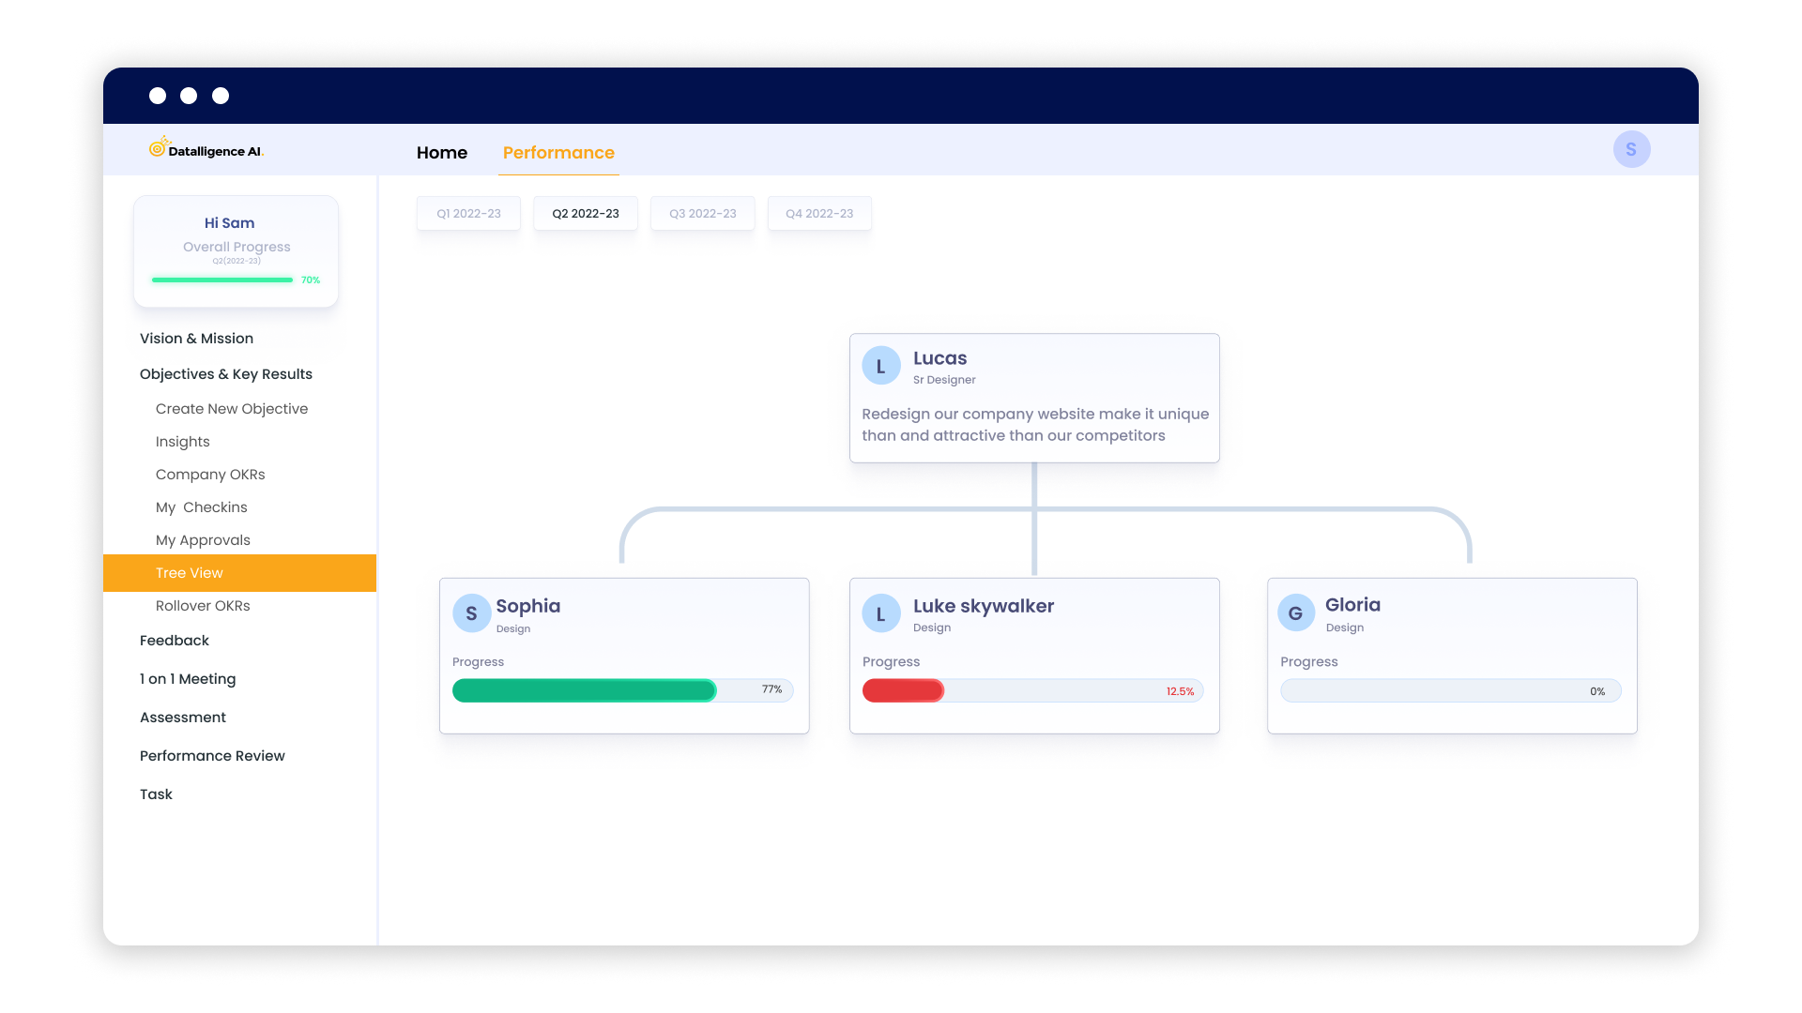Image resolution: width=1802 pixels, height=1013 pixels.
Task: Click the overall progress card greeting Sam
Action: pos(236,250)
